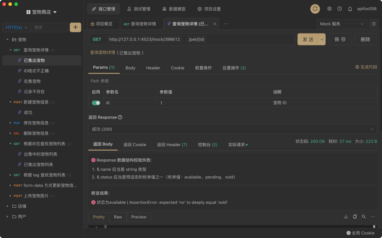382x238 pixels.
Task: Open the notifications bell
Action: (350, 9)
